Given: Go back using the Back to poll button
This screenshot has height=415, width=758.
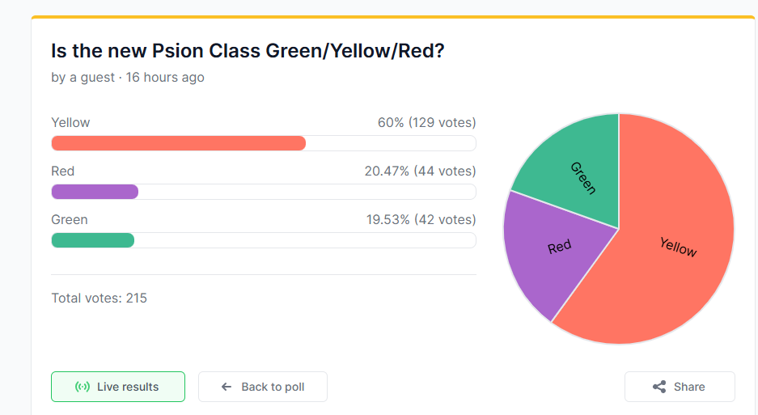Looking at the screenshot, I should 263,387.
